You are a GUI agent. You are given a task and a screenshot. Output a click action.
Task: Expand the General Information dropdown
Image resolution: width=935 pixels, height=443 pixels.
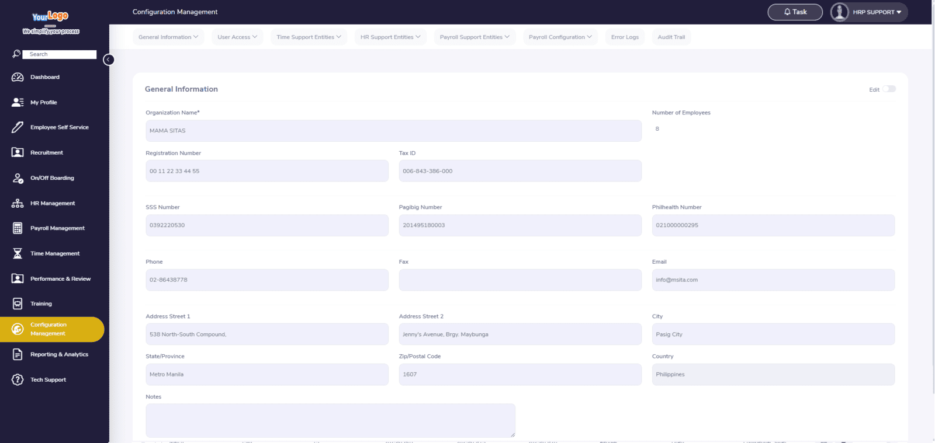168,37
